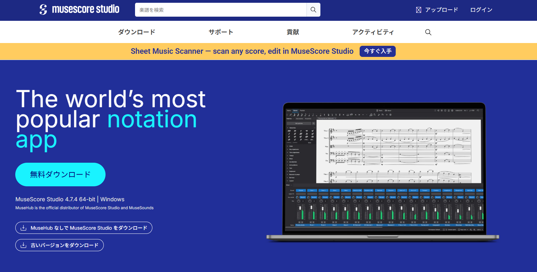Click the search box magnifier button

(313, 10)
